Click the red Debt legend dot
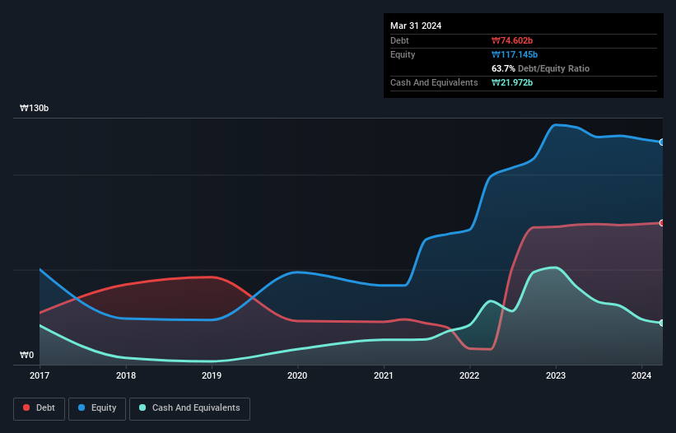The image size is (676, 433). [x=26, y=407]
